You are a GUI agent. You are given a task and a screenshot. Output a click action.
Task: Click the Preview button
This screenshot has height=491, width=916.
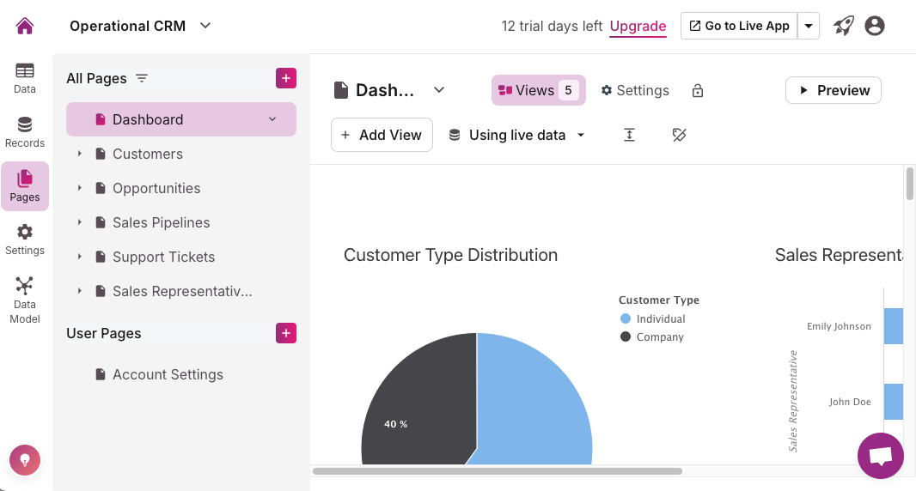(833, 90)
